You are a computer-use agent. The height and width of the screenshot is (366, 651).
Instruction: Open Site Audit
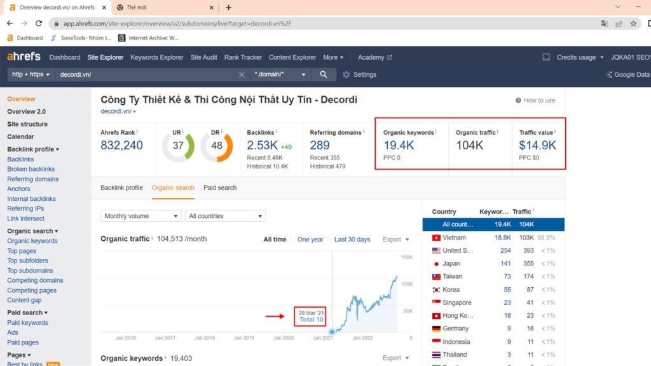pos(204,57)
